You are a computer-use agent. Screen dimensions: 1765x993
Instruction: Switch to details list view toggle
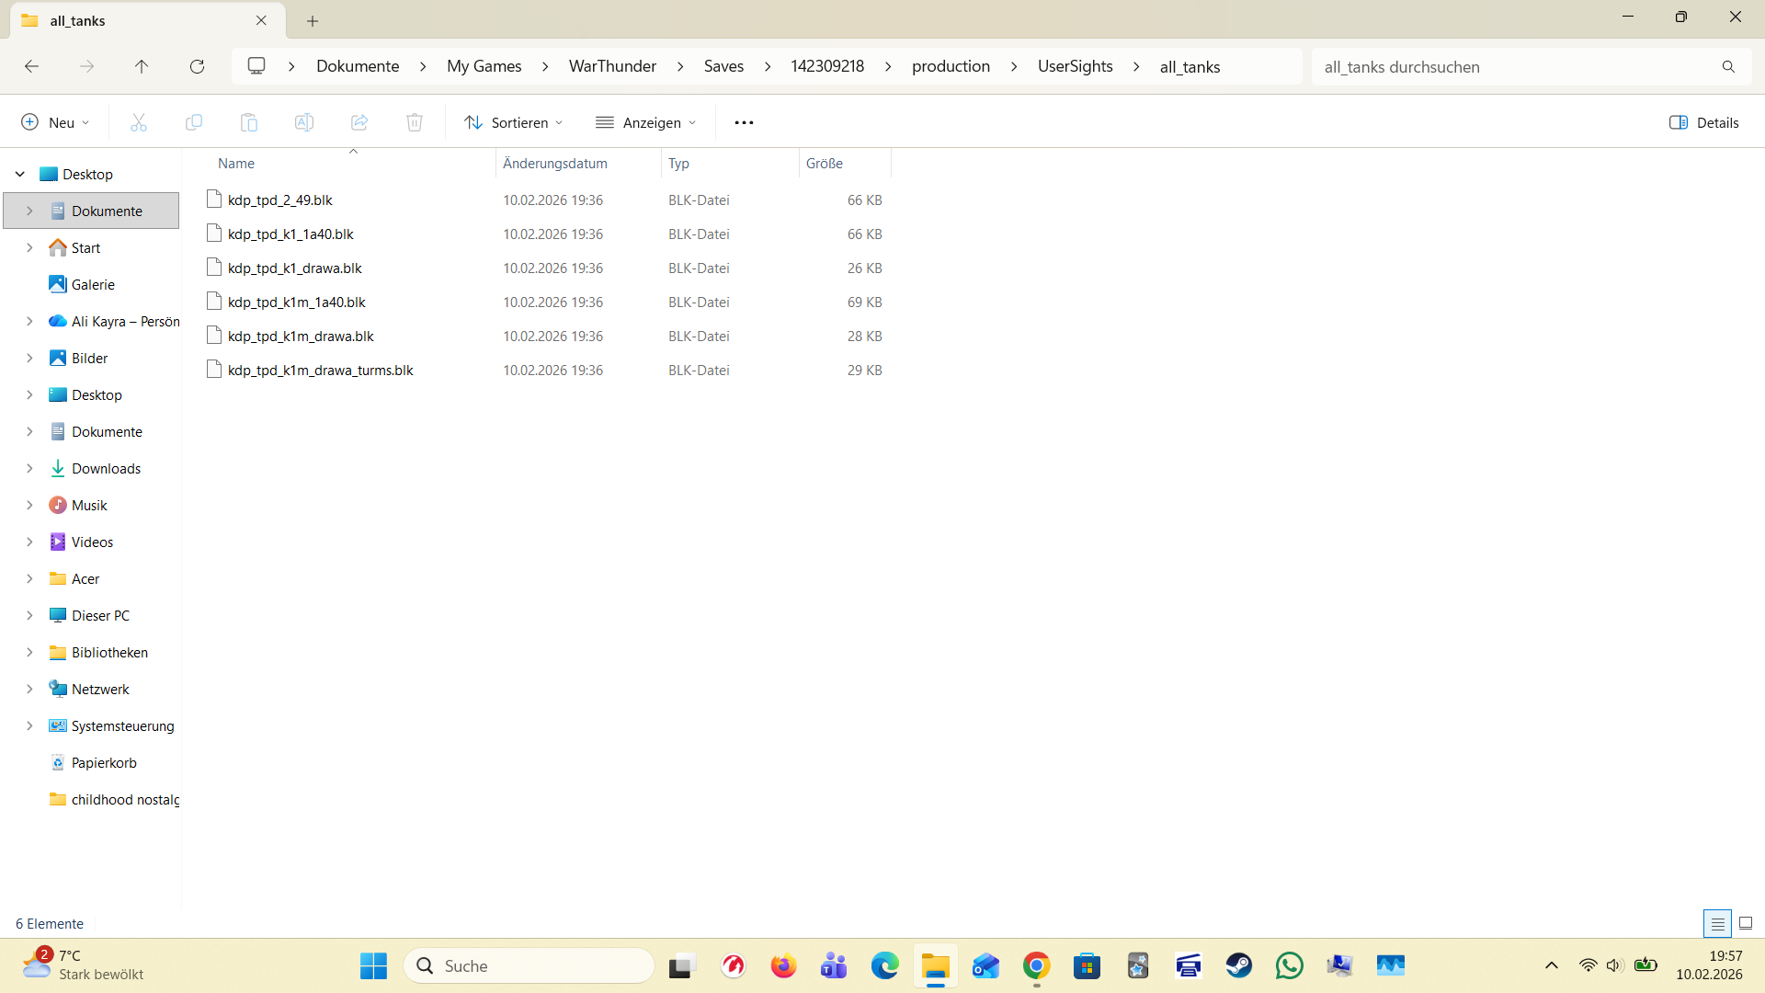1717,923
